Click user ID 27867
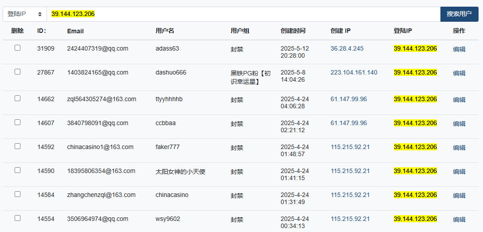Image resolution: width=483 pixels, height=232 pixels. pyautogui.click(x=46, y=73)
